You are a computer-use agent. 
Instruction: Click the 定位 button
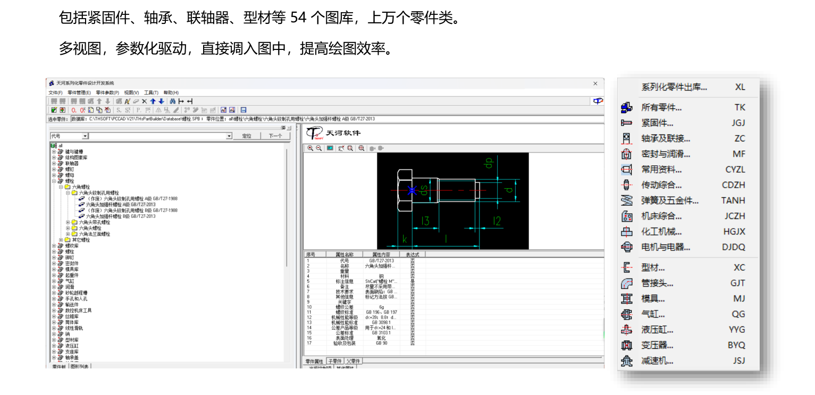coord(247,136)
